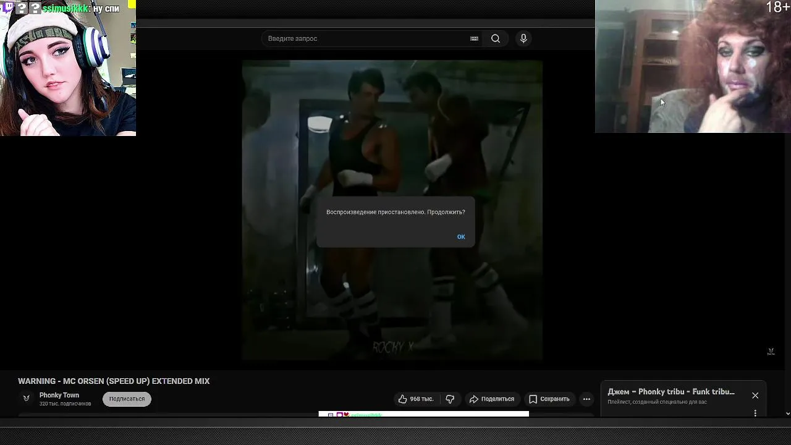Click the Джем – Phonky tribu playlist title
791x445 pixels.
[x=671, y=392]
